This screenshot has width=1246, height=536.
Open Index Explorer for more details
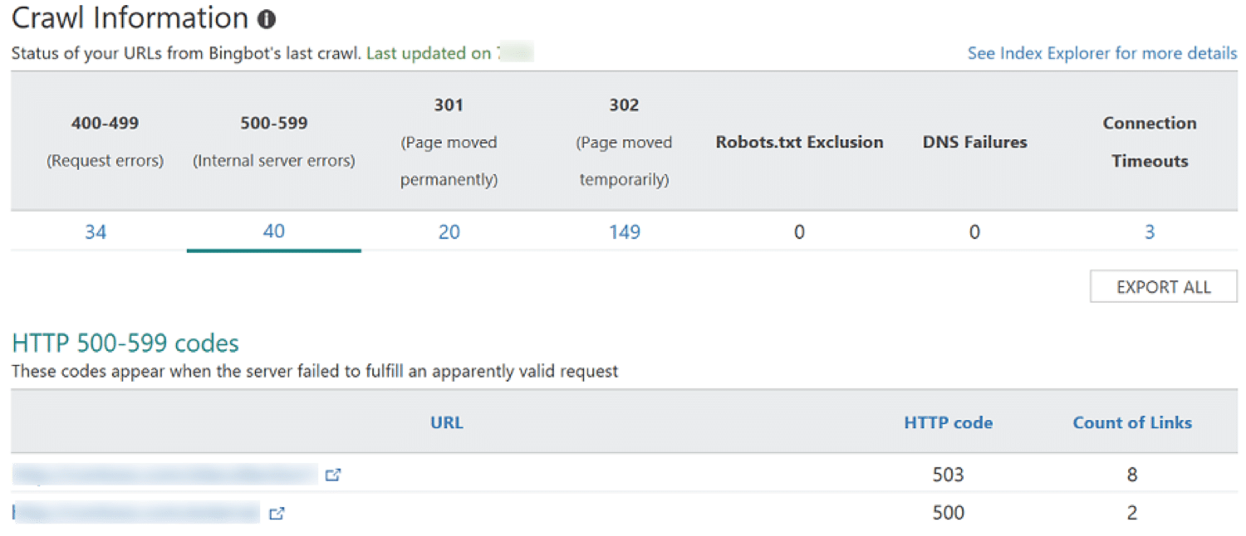(1101, 52)
